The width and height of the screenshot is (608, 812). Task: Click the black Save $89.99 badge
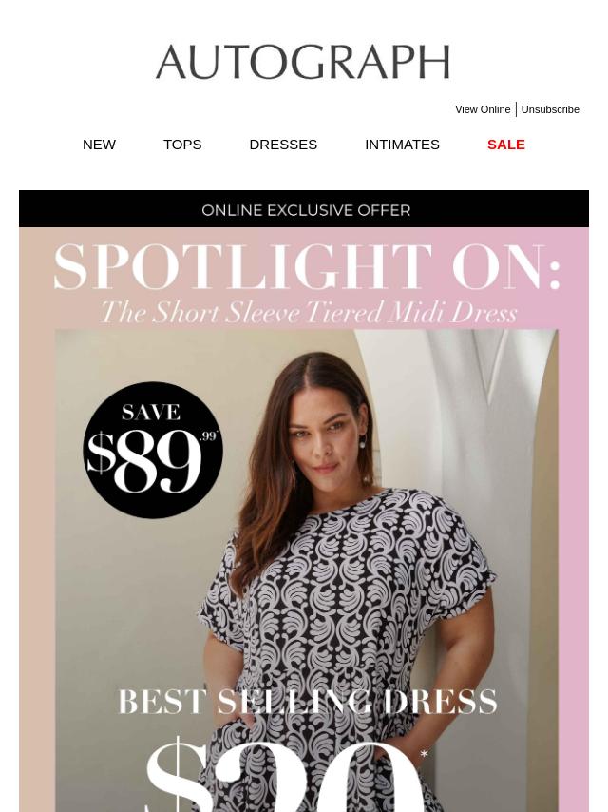click(x=153, y=450)
